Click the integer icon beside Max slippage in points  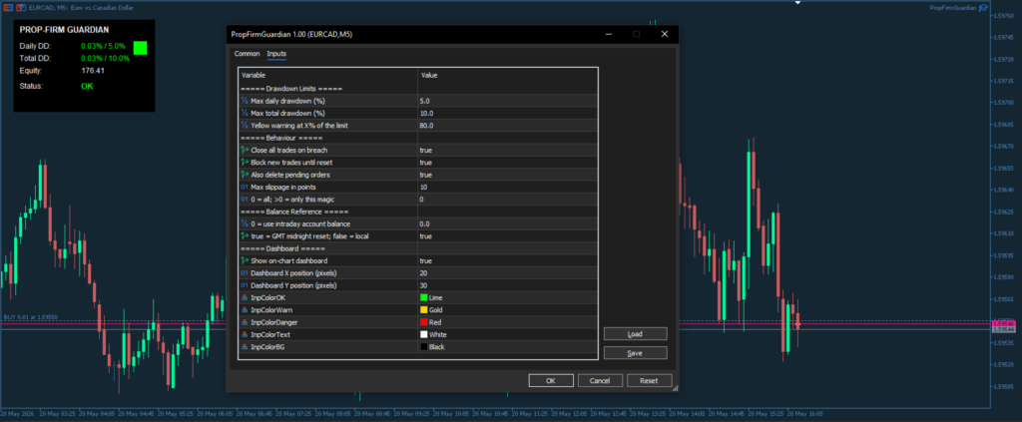point(245,187)
